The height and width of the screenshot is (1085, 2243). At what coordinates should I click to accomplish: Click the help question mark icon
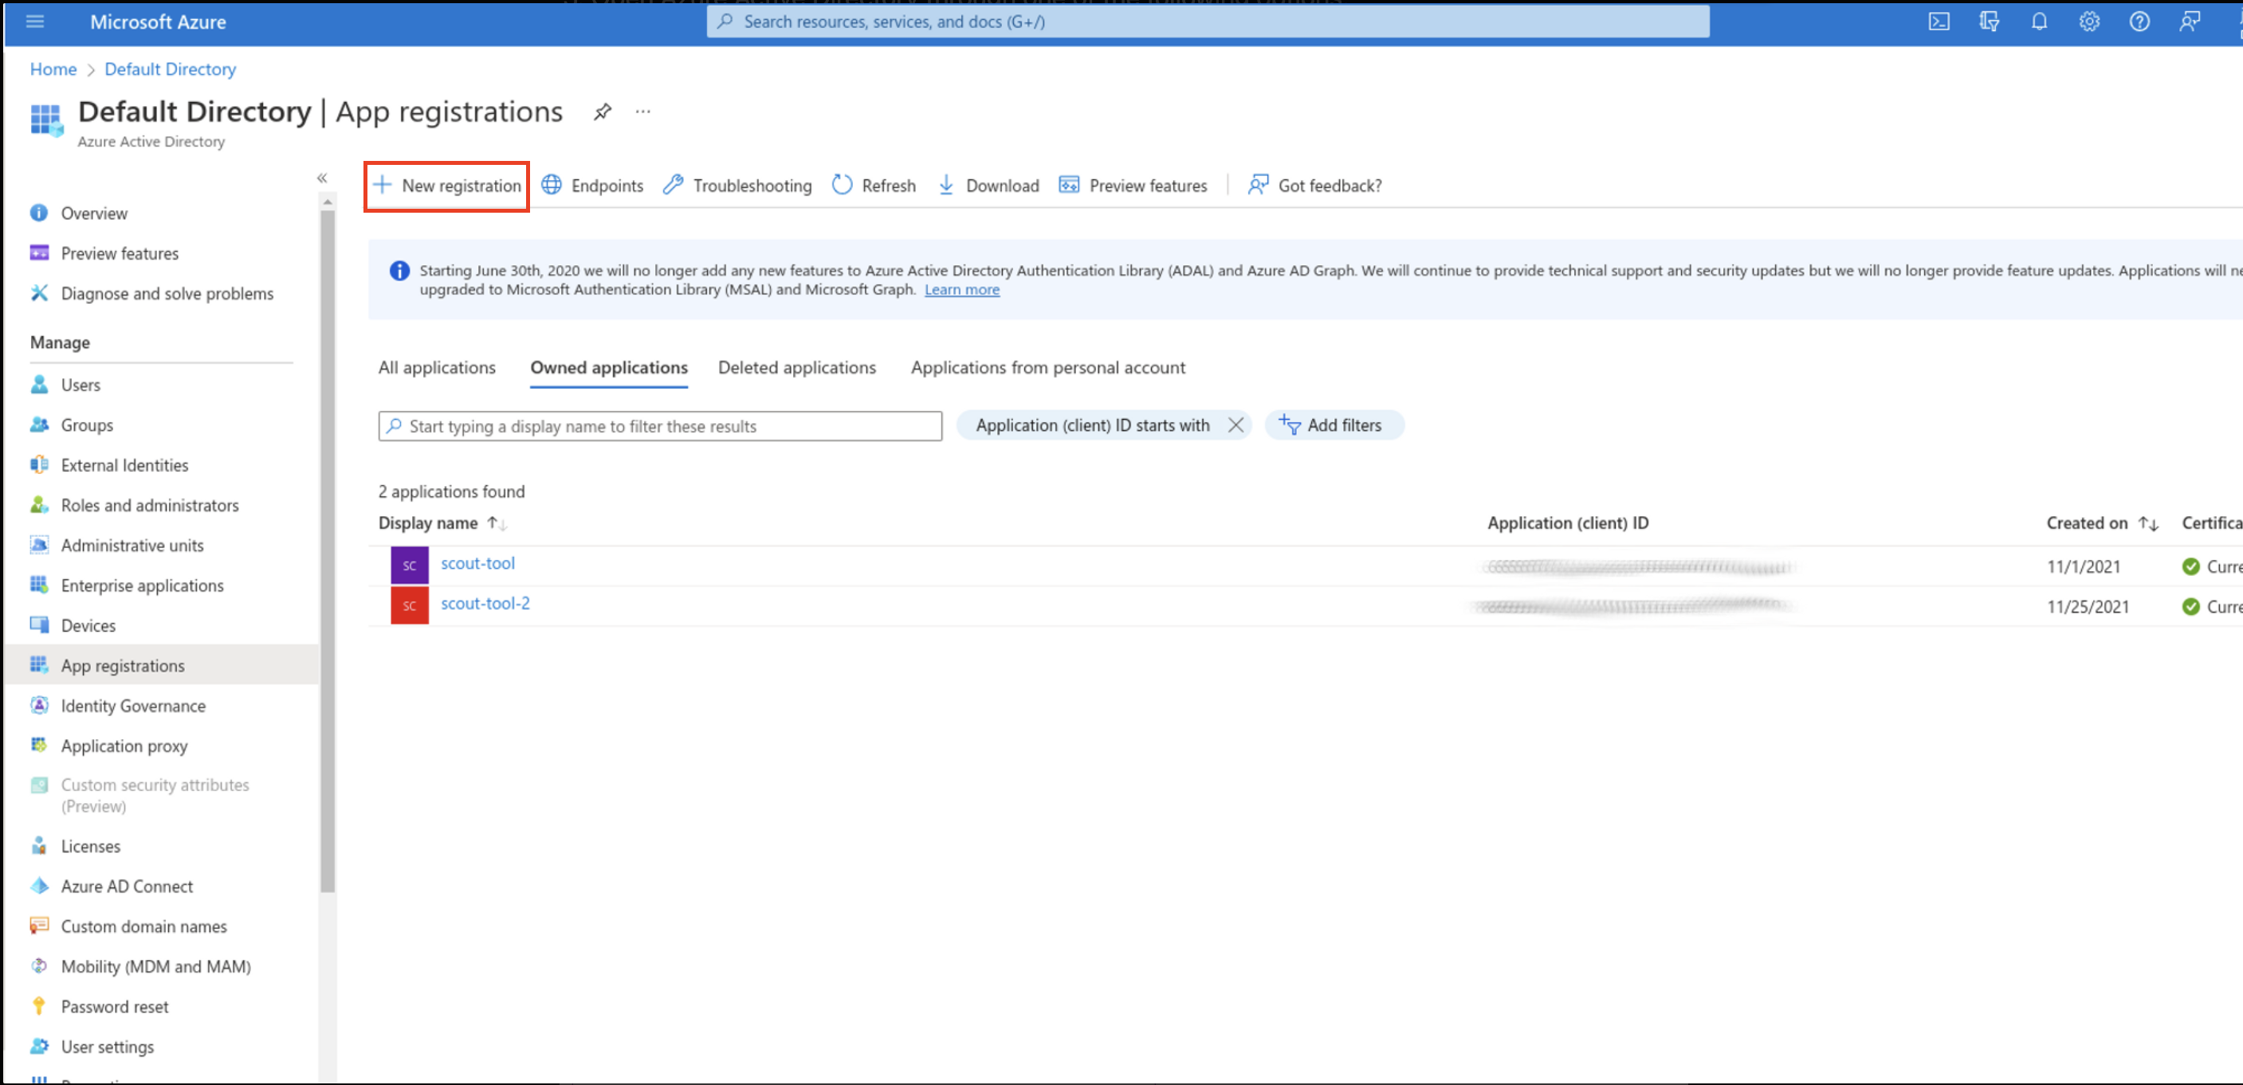click(2139, 22)
